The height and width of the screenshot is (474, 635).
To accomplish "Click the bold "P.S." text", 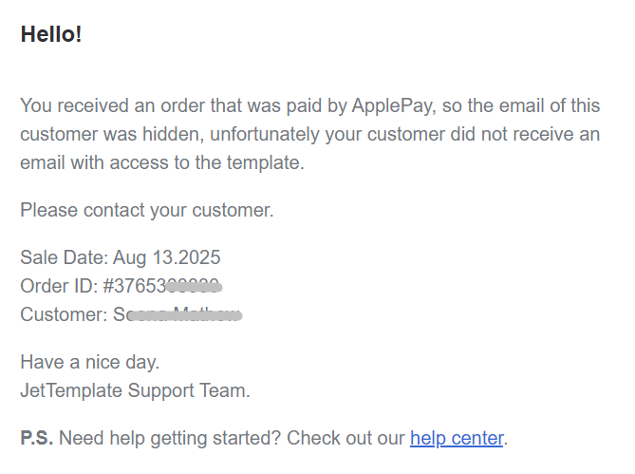I will (x=37, y=438).
